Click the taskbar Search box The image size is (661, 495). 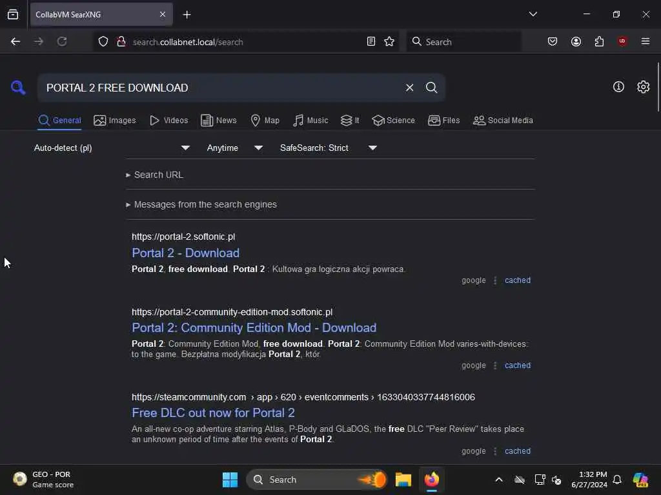pyautogui.click(x=316, y=480)
